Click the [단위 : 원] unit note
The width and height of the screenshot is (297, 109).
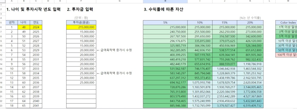(81, 18)
